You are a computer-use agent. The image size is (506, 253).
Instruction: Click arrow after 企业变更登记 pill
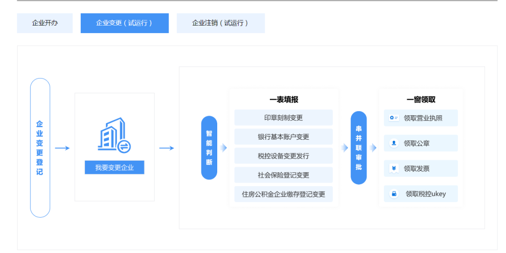click(x=62, y=148)
